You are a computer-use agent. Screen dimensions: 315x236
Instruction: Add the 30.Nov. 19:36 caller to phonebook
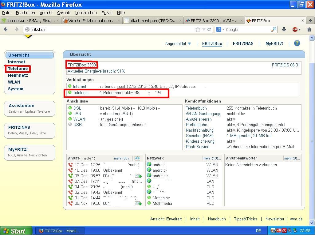138,203
